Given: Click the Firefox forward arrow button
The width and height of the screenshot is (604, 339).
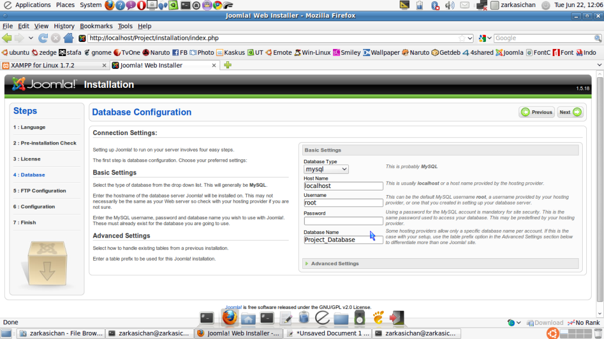Looking at the screenshot, I should click(19, 38).
